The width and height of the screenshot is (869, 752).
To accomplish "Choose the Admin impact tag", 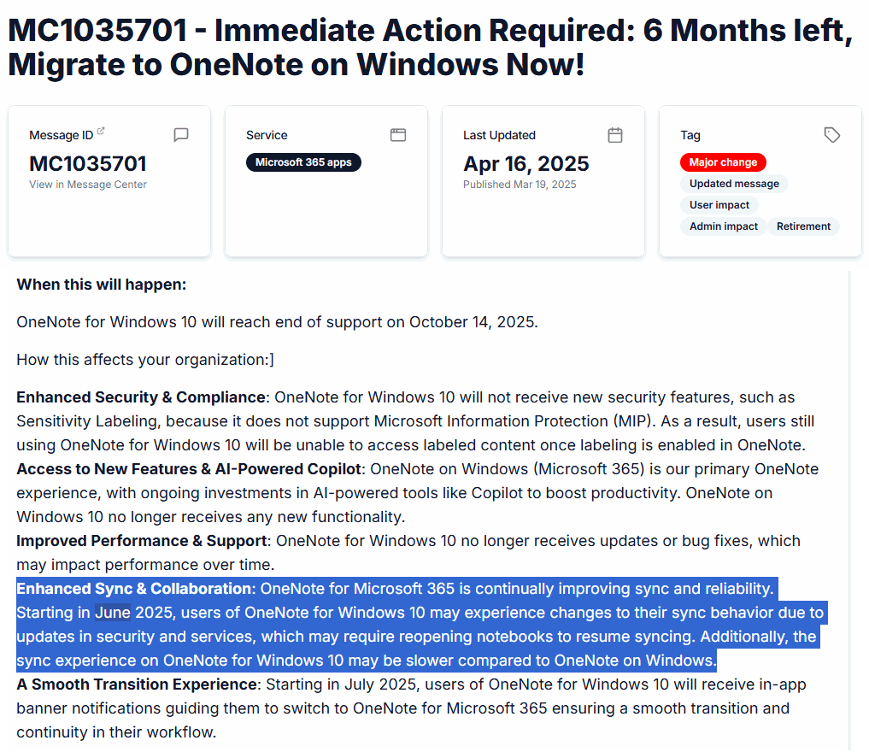I will point(724,226).
